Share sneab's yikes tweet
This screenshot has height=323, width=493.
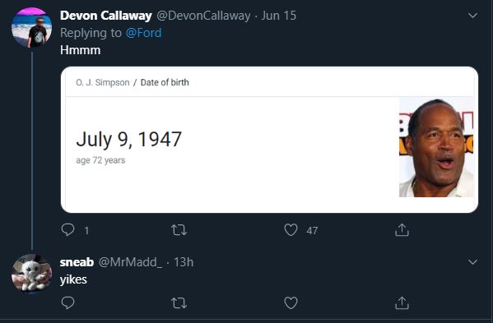pos(402,303)
